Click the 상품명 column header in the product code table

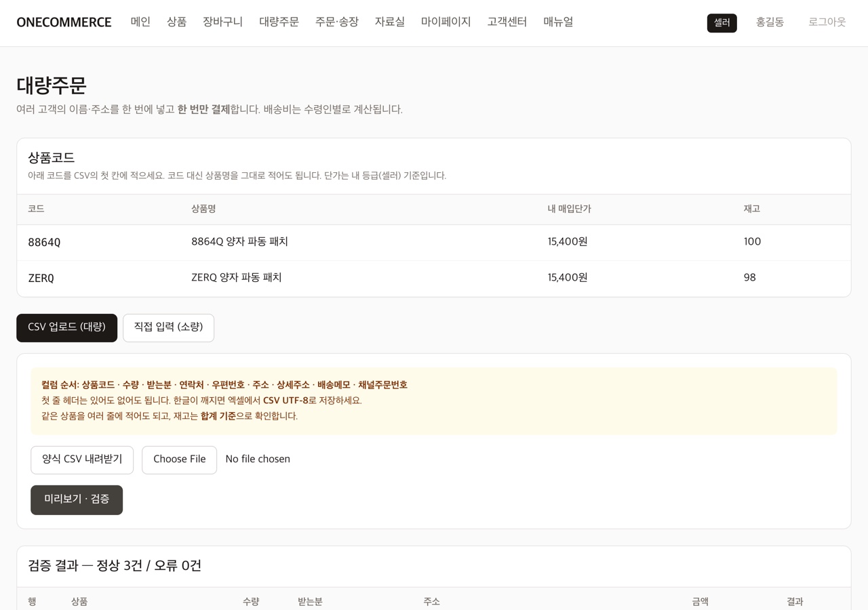[x=203, y=209]
